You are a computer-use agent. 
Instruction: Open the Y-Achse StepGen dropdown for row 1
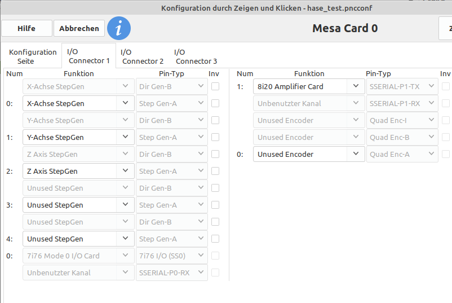78,137
